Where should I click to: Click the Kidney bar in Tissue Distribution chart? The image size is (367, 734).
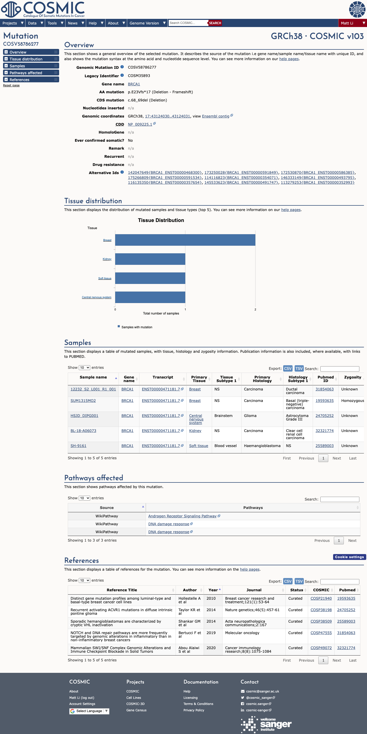click(150, 259)
